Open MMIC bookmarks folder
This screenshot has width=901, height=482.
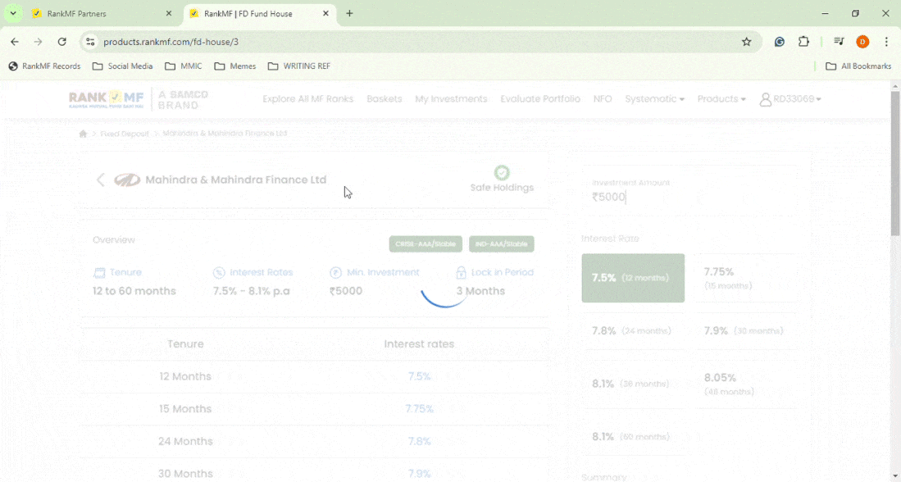tap(184, 66)
